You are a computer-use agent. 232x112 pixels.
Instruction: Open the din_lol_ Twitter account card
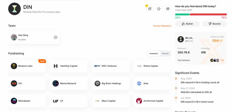point(201,48)
